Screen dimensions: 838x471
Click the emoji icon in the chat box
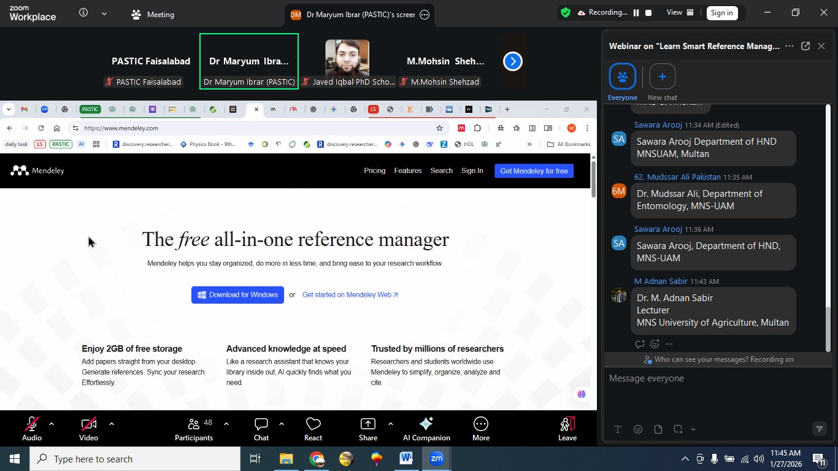coord(638,429)
